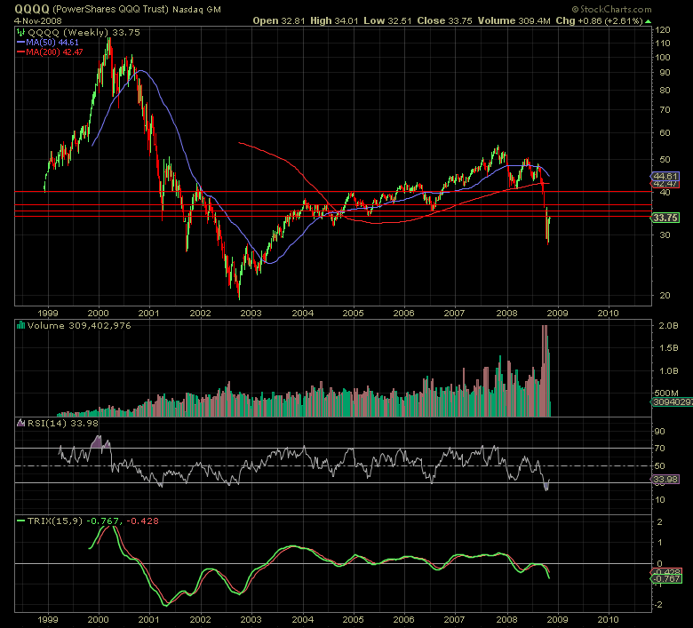Click the 10 label on RSI axis

click(x=660, y=500)
